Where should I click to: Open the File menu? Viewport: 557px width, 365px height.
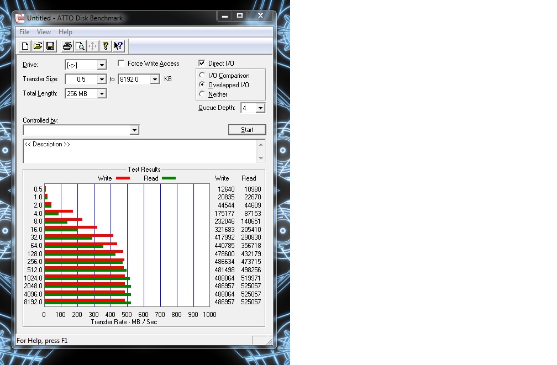[24, 32]
